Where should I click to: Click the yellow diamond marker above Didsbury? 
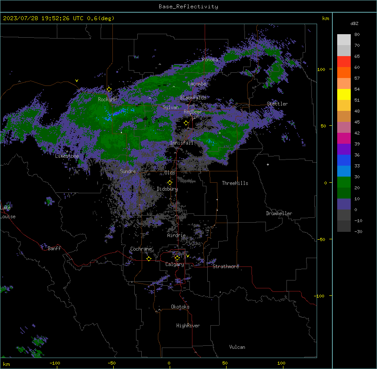point(170,183)
